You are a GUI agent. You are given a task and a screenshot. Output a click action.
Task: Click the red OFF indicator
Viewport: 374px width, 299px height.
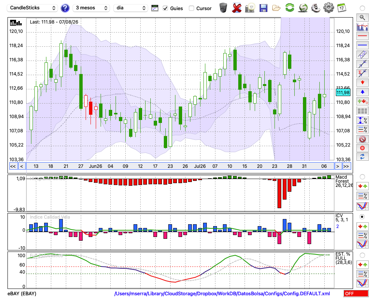tap(356, 293)
